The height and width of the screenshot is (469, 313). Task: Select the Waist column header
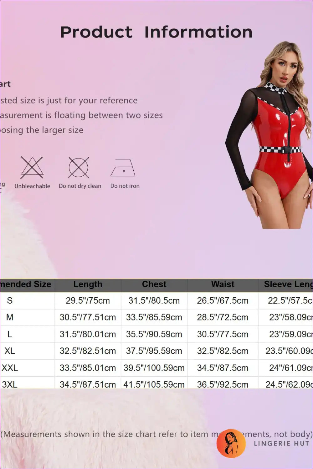(223, 285)
